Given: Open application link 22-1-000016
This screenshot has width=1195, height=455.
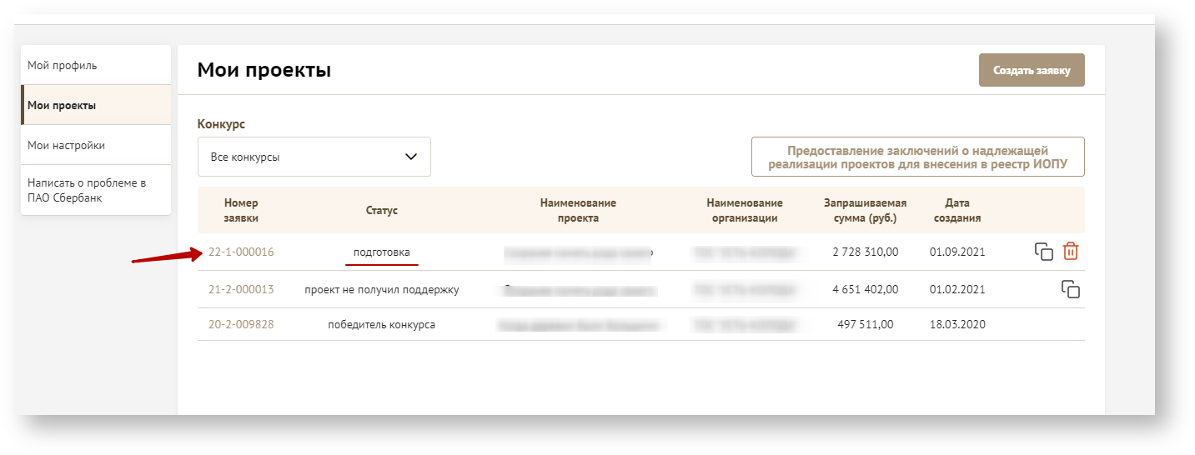Looking at the screenshot, I should 241,252.
